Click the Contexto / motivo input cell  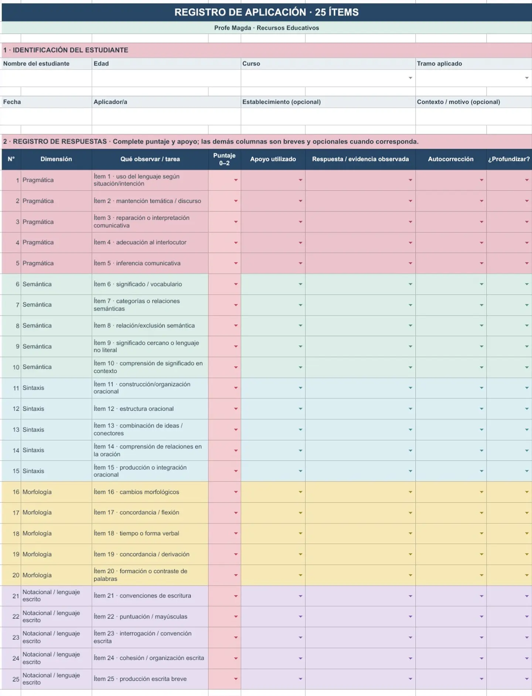pyautogui.click(x=474, y=117)
